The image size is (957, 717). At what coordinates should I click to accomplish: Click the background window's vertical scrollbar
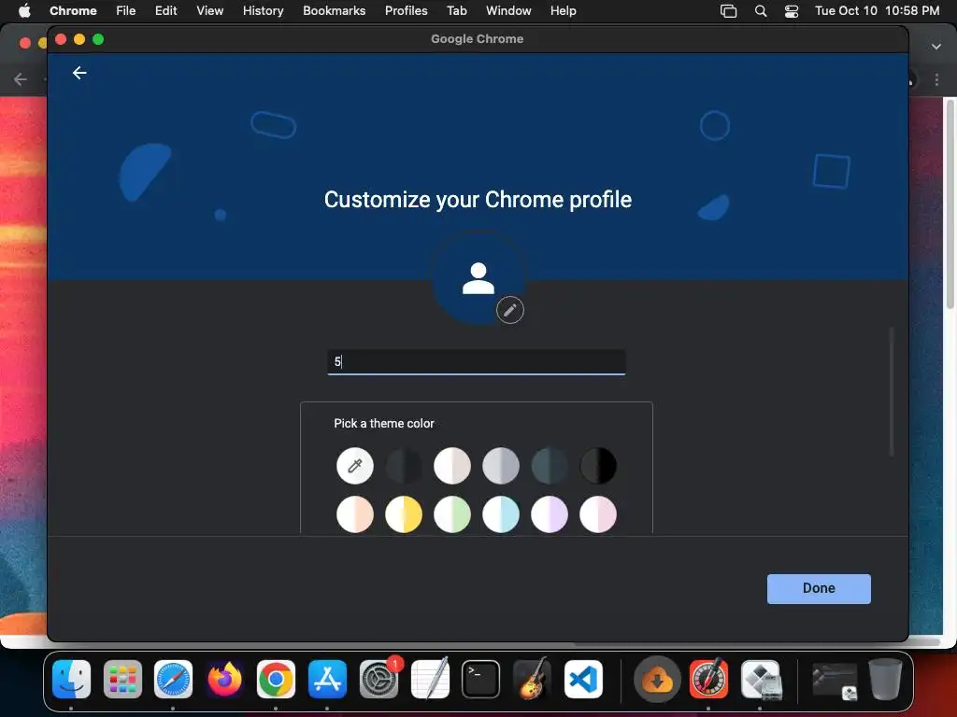pyautogui.click(x=950, y=205)
